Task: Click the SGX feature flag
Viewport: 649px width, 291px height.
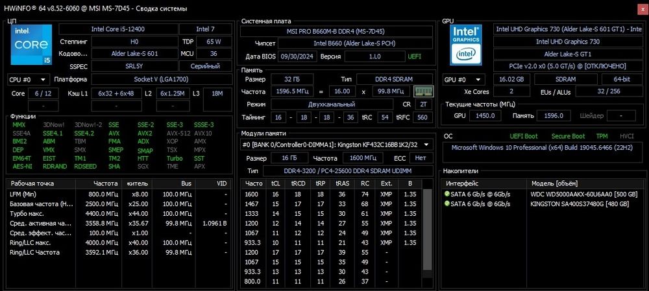Action: point(143,167)
